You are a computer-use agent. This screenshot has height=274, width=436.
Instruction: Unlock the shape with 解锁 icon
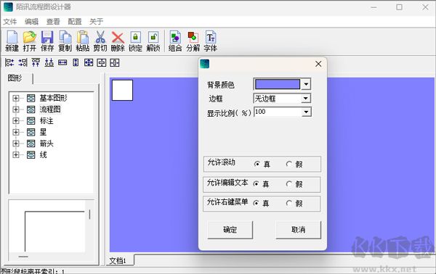click(x=153, y=41)
